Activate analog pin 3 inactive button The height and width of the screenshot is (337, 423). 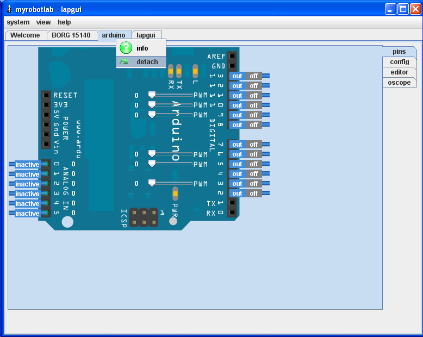[27, 194]
